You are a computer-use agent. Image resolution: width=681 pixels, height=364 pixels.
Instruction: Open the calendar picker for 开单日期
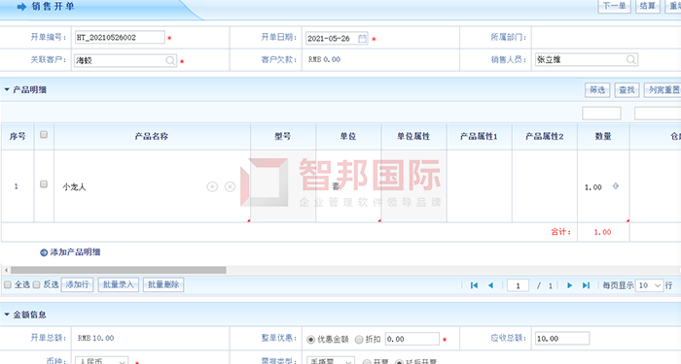(x=362, y=39)
